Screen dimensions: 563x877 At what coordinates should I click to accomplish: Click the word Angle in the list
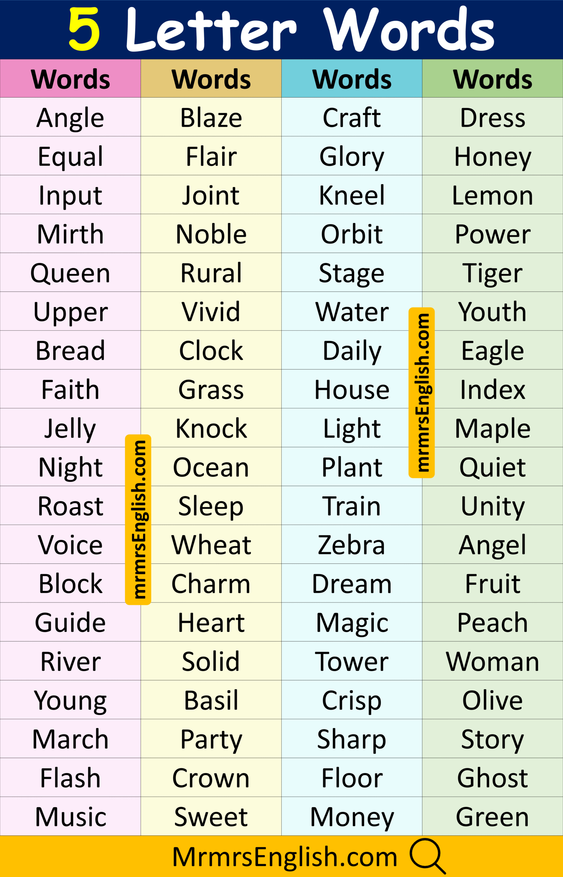click(70, 118)
